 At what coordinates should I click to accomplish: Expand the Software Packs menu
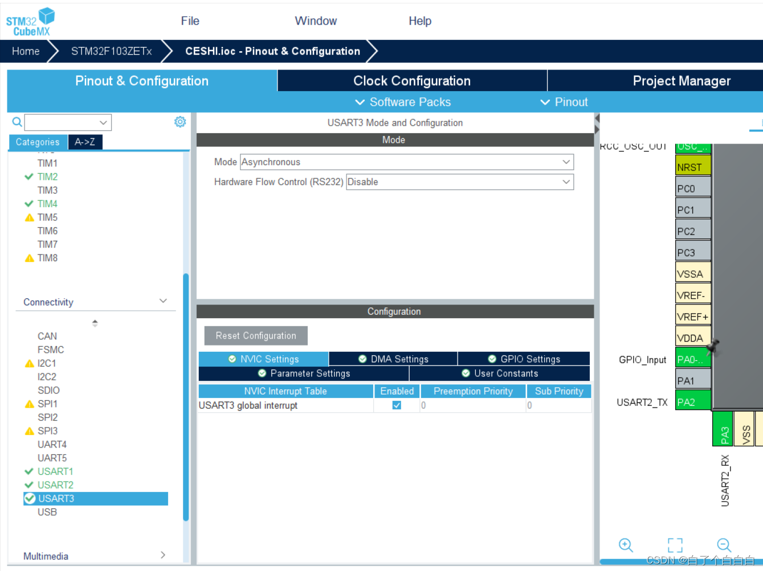pyautogui.click(x=403, y=102)
